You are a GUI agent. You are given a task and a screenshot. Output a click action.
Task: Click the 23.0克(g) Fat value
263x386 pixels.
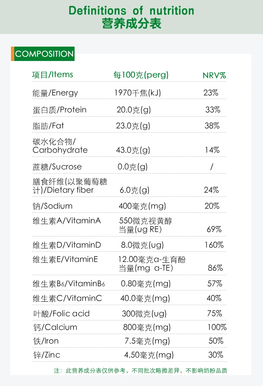[133, 126]
